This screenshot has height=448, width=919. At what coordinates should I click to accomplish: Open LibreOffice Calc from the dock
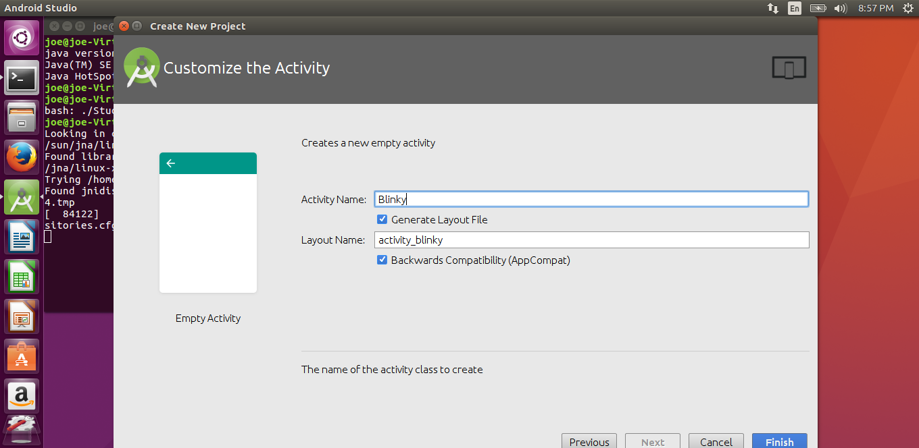[x=22, y=277]
